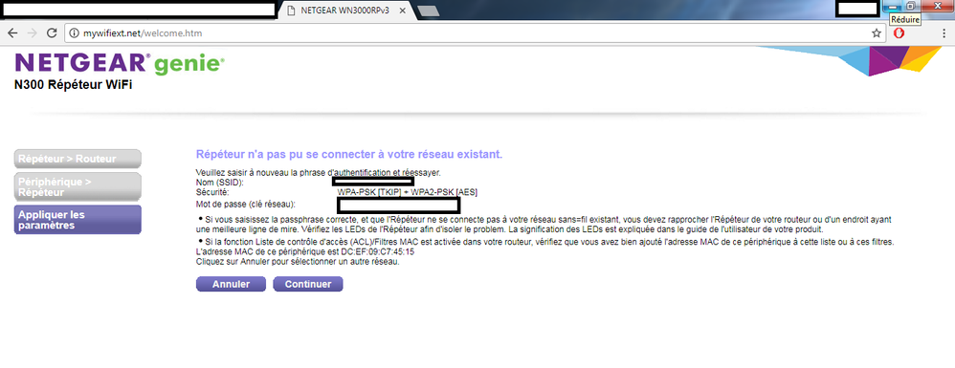The height and width of the screenshot is (368, 955).
Task: Click the NETGEAR genie logo
Action: [120, 64]
